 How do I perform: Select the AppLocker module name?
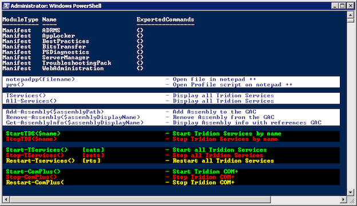[58, 35]
